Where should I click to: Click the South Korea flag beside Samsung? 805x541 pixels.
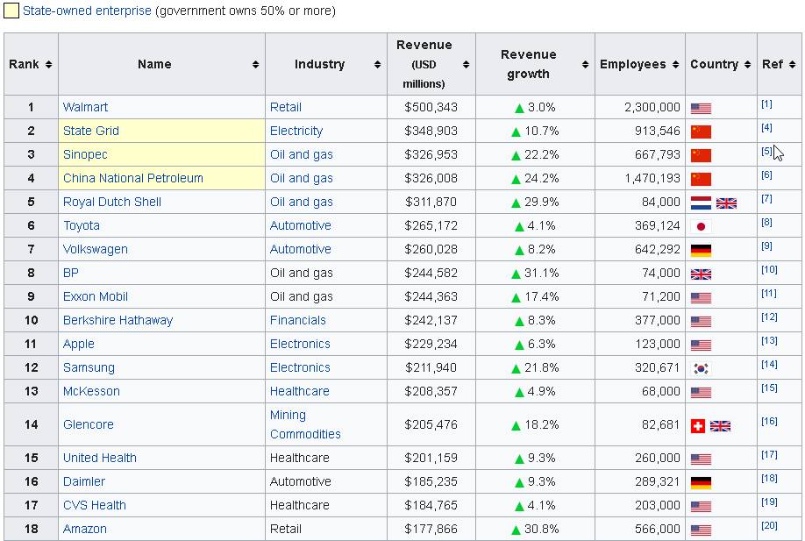[701, 368]
